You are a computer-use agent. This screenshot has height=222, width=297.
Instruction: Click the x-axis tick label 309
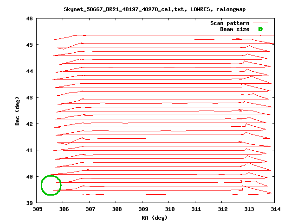(143, 209)
